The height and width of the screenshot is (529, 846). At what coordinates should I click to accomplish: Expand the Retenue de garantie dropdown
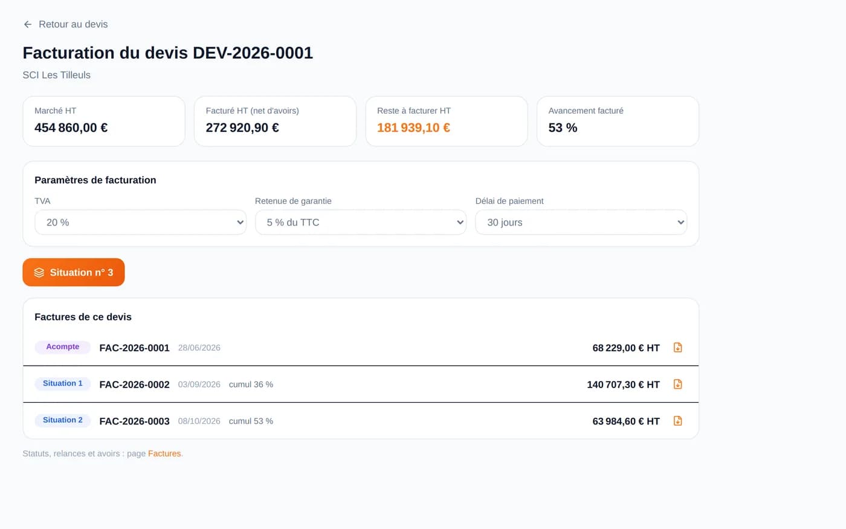tap(361, 222)
